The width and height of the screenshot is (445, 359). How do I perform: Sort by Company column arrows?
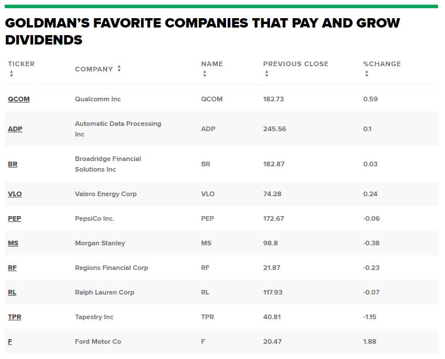click(119, 69)
